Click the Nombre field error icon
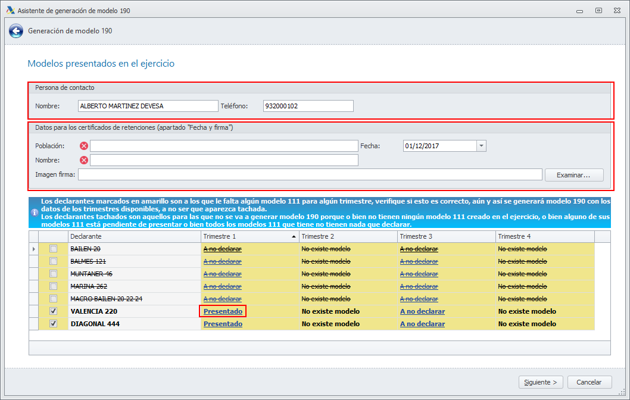 [x=83, y=160]
